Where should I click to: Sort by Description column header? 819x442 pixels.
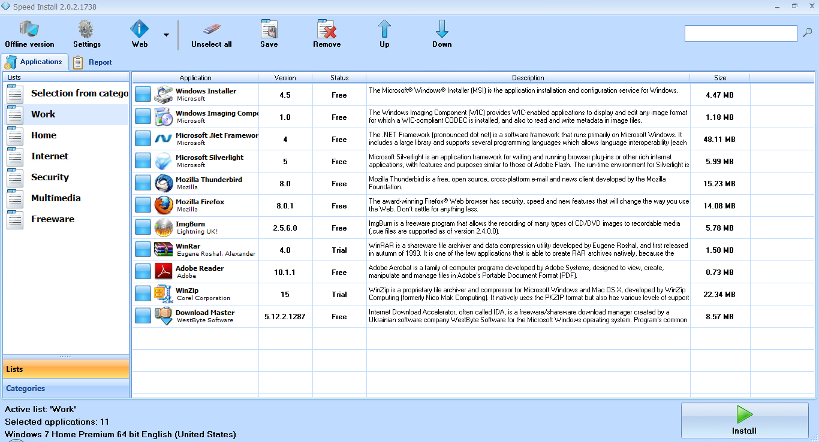528,78
